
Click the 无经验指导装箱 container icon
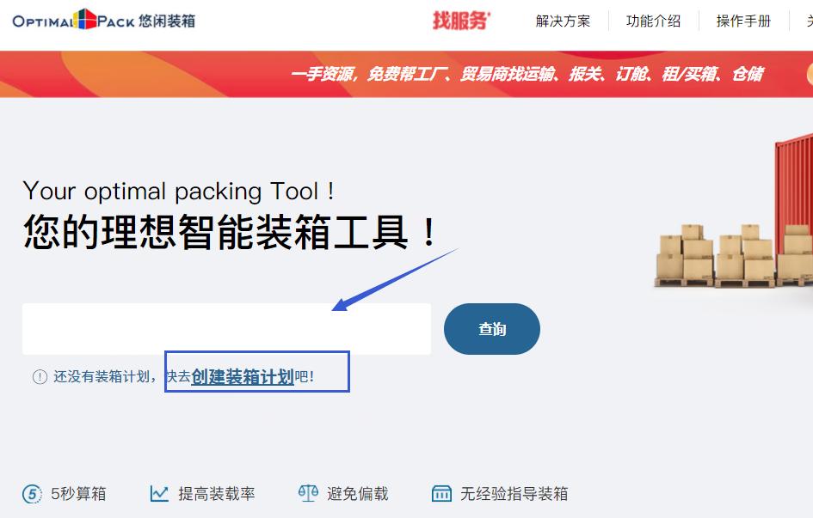[x=441, y=494]
